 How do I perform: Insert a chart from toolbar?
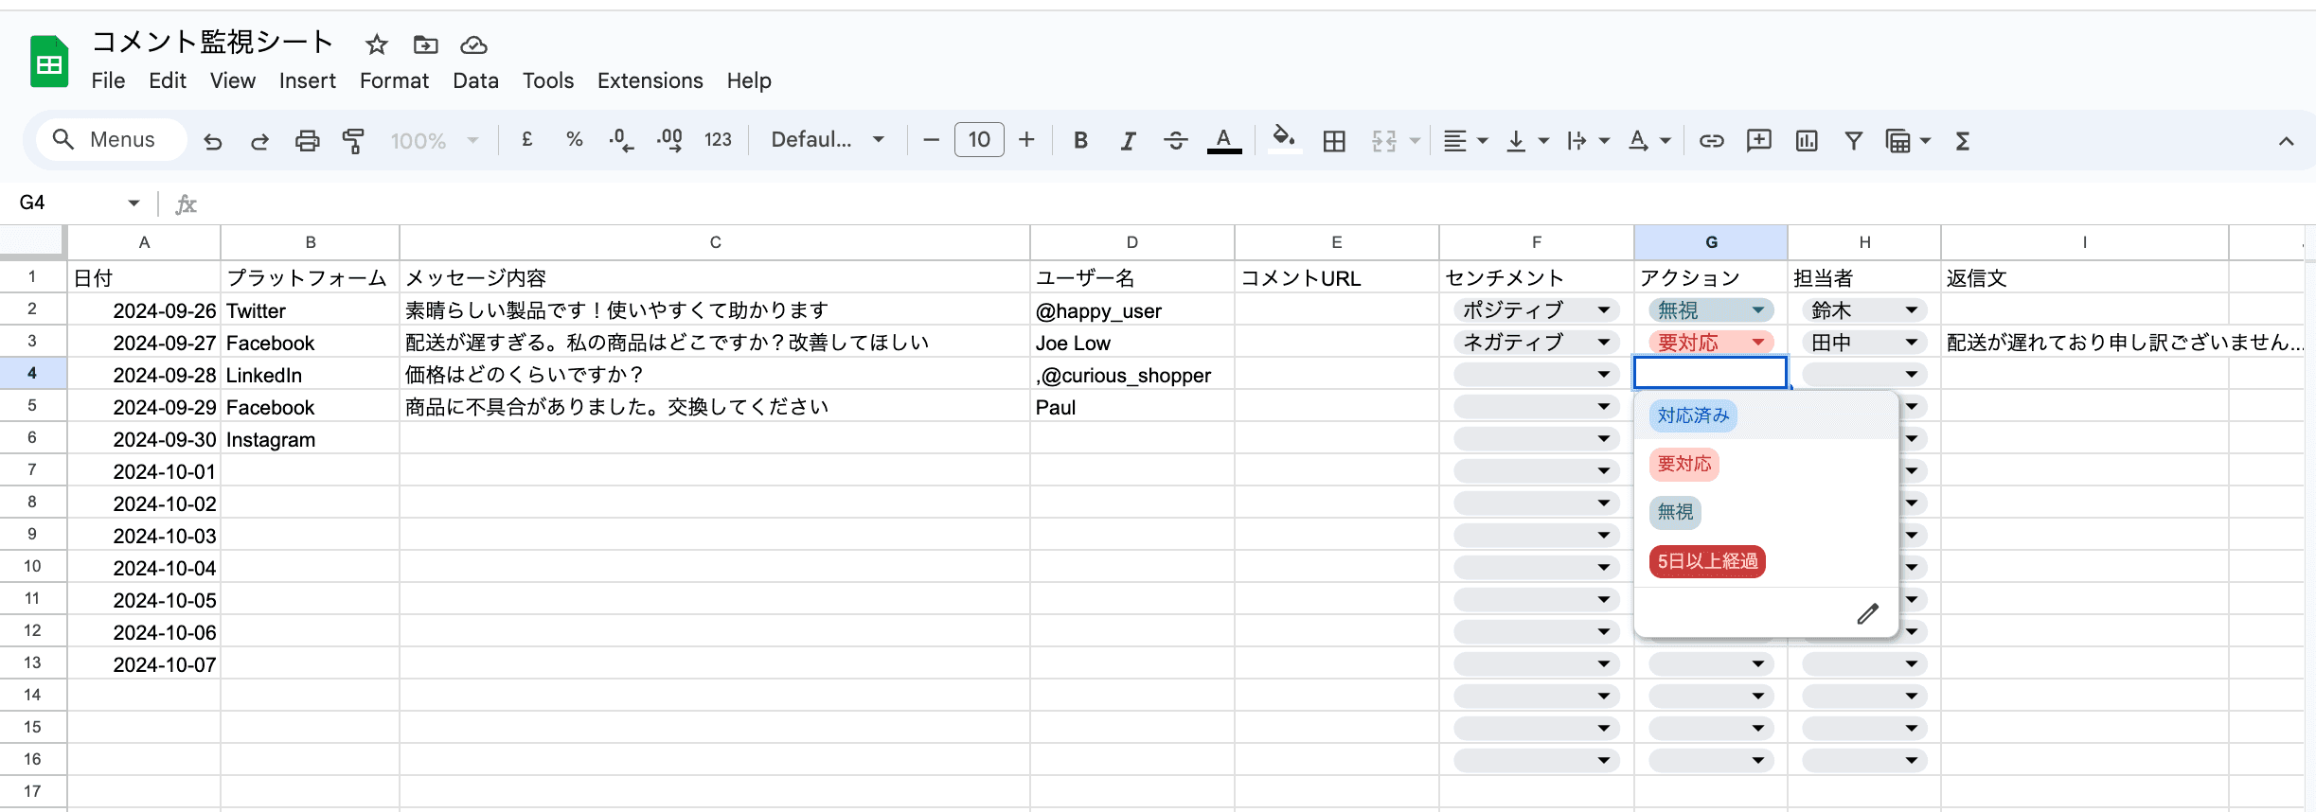tap(1806, 141)
